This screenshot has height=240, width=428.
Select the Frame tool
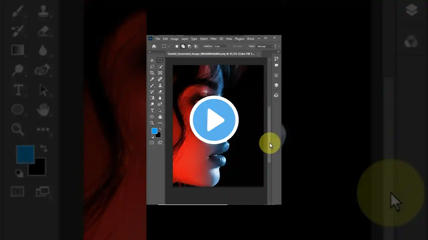pos(160,73)
